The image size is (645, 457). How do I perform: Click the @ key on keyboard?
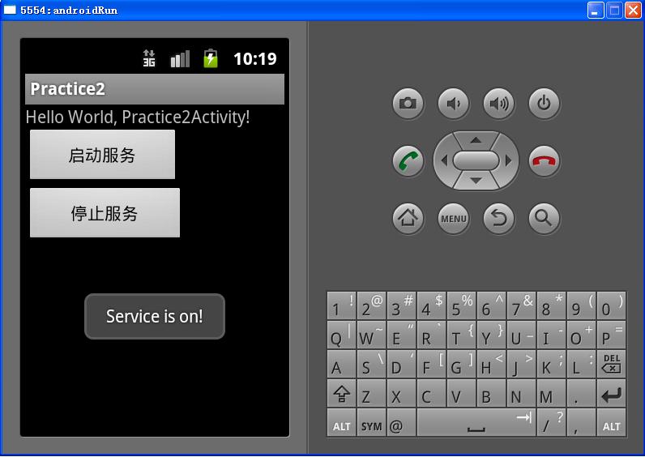pyautogui.click(x=401, y=422)
